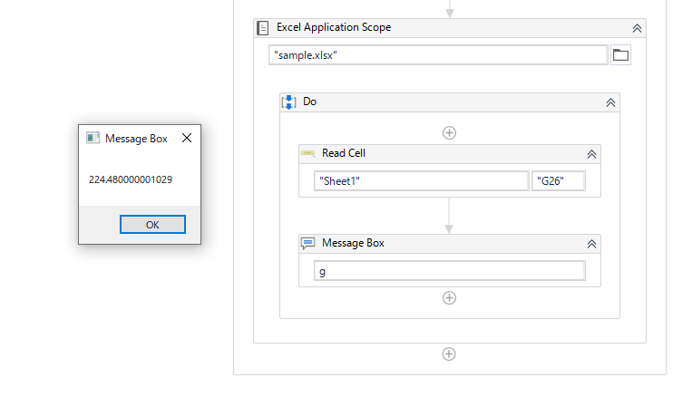Collapse the Read Cell activity
The width and height of the screenshot is (692, 397).
pyautogui.click(x=591, y=154)
